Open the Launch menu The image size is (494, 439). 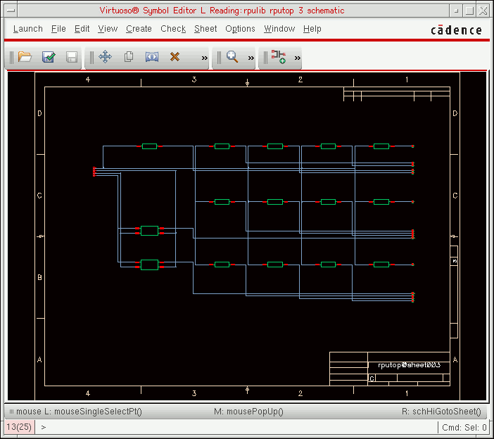[x=28, y=29]
